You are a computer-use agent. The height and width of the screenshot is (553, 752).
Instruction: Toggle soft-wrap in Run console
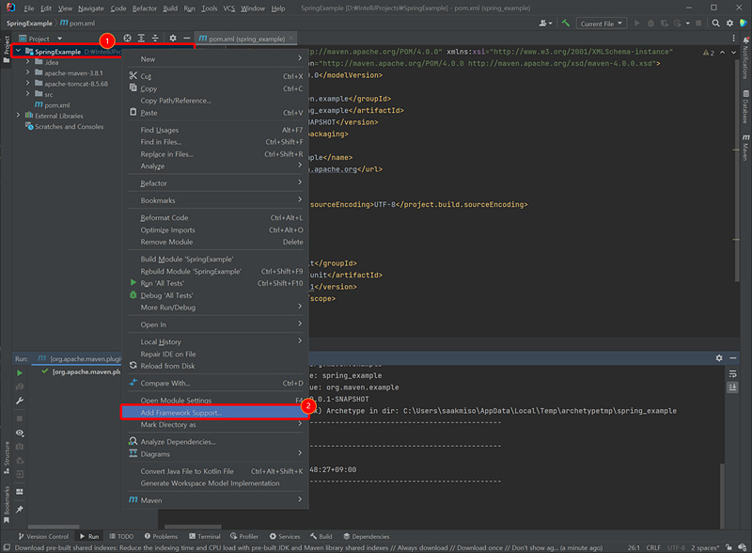[732, 374]
